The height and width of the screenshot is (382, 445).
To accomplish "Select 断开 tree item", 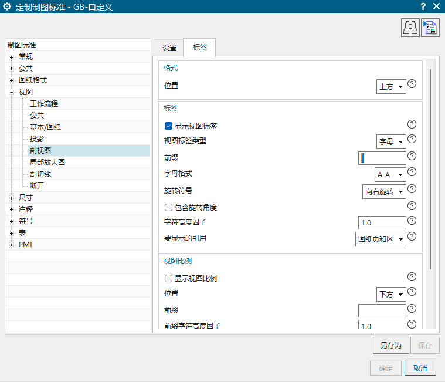I will [37, 186].
